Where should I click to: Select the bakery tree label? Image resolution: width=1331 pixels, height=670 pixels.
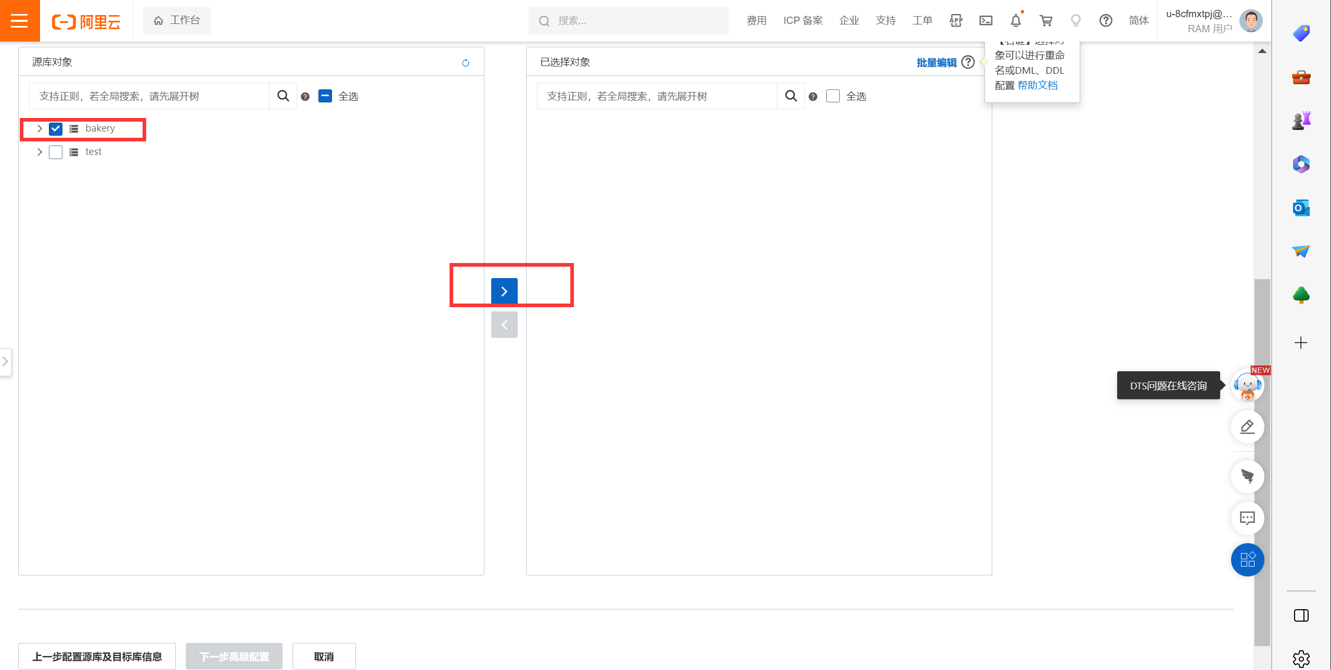[x=100, y=128]
